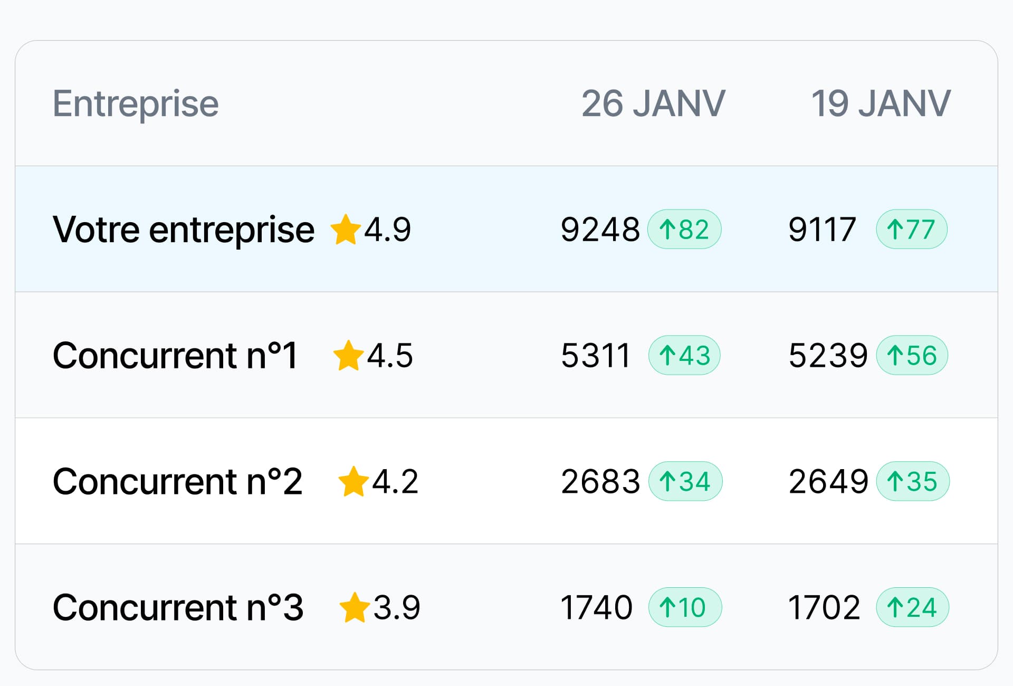This screenshot has width=1013, height=686.
Task: Select the Concurrent n°3 row name
Action: point(178,607)
